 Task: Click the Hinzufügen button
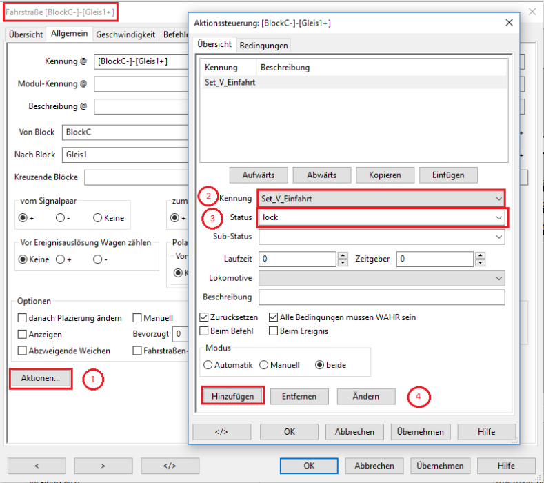pos(232,396)
